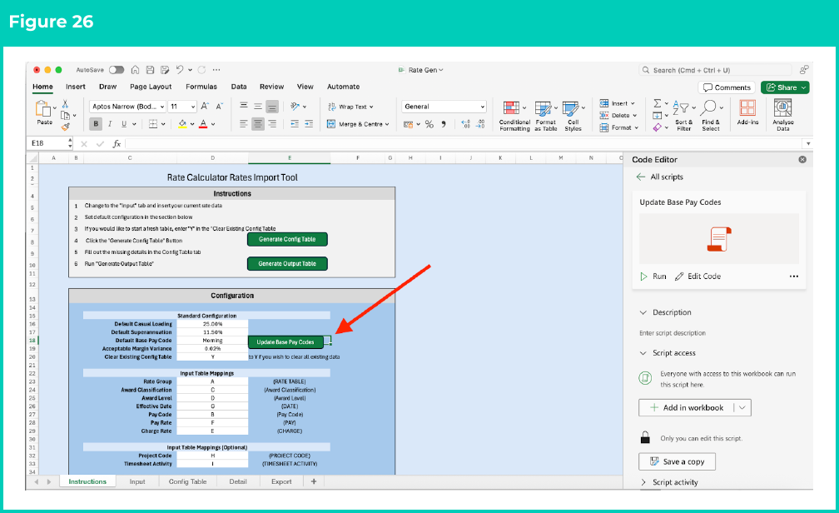
Task: Switch to the Export sheet tab
Action: (x=281, y=481)
